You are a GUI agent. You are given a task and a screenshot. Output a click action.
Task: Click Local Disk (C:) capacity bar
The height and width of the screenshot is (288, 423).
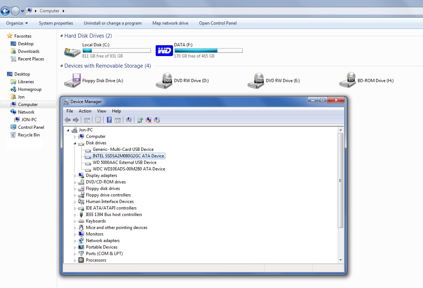pos(117,51)
